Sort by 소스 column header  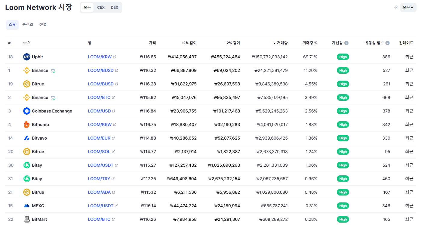(x=27, y=43)
